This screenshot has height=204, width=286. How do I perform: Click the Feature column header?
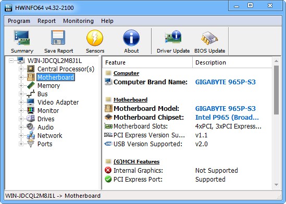click(x=147, y=62)
